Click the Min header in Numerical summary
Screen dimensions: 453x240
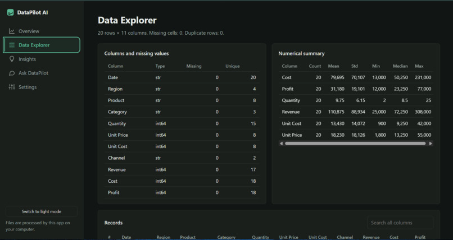pos(376,66)
